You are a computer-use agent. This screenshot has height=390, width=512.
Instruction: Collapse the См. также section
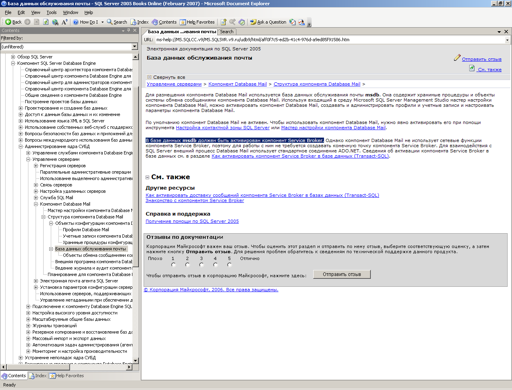coord(148,177)
